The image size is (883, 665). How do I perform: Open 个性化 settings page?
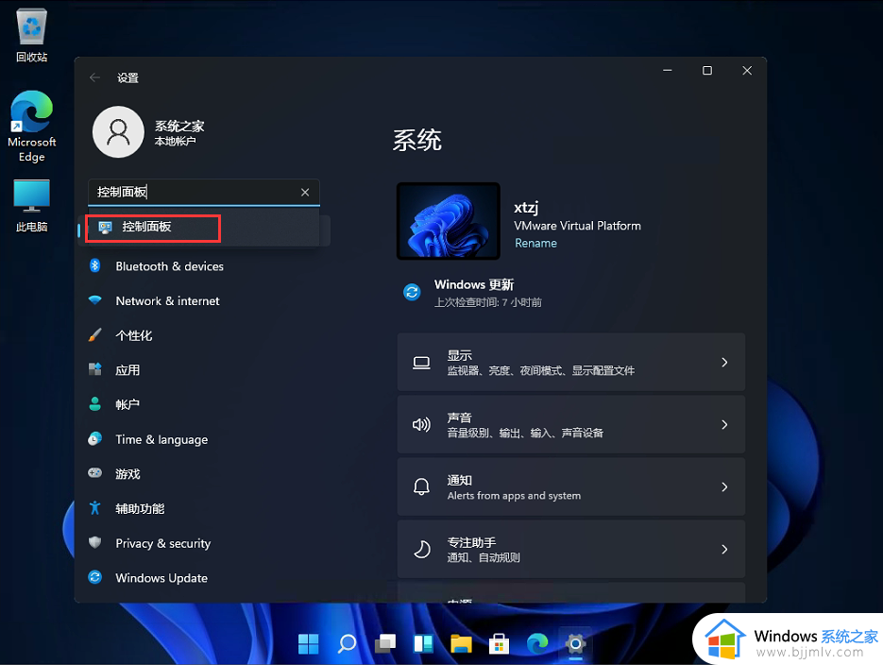[133, 335]
